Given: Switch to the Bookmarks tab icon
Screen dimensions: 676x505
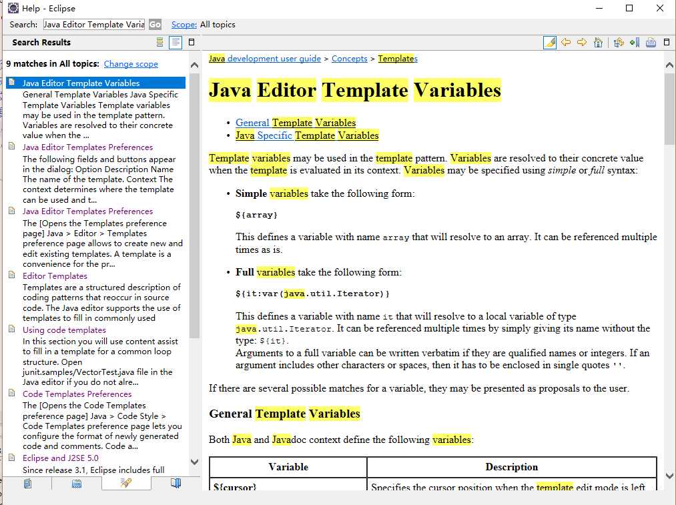Looking at the screenshot, I should [176, 483].
